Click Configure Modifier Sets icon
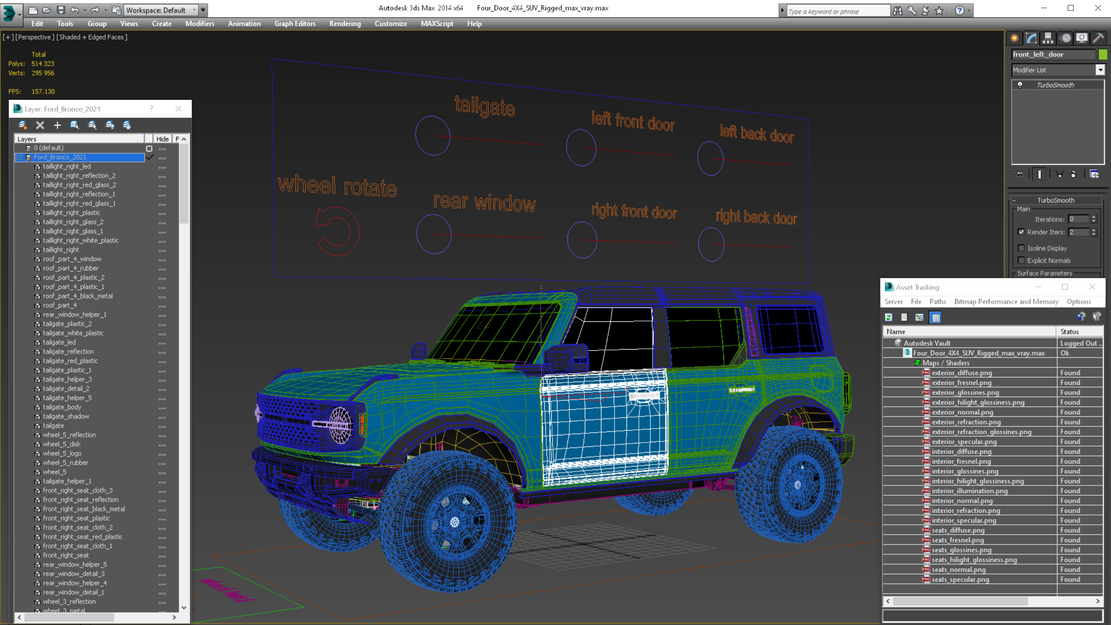1111x625 pixels. (x=1094, y=174)
